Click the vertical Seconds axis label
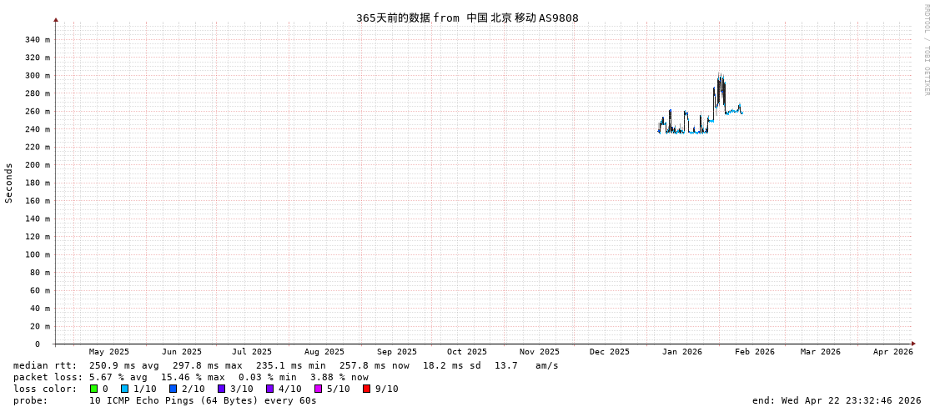This screenshot has height=412, width=935. (x=9, y=183)
